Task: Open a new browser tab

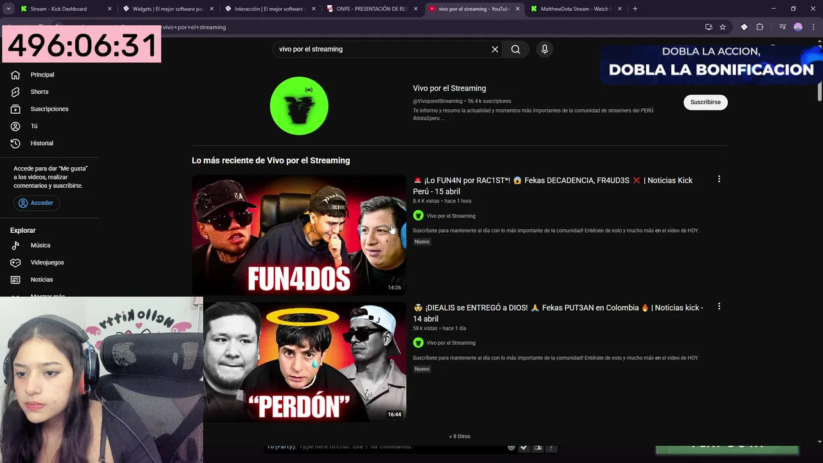Action: tap(635, 9)
